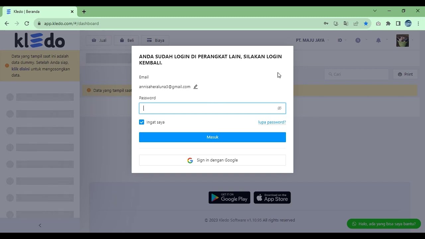Toggle password visibility eye icon
Image resolution: width=425 pixels, height=239 pixels.
coord(279,108)
